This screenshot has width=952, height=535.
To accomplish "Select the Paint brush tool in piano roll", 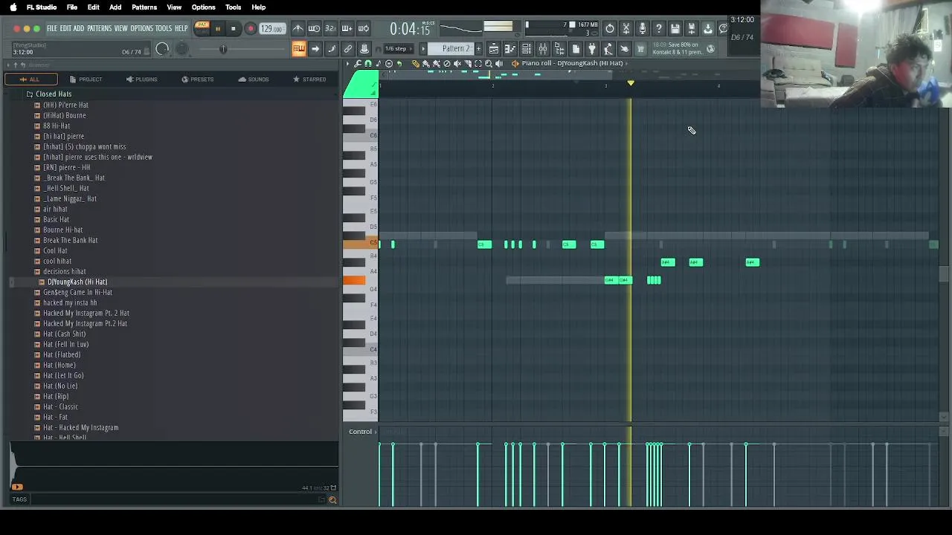I will 426,64.
